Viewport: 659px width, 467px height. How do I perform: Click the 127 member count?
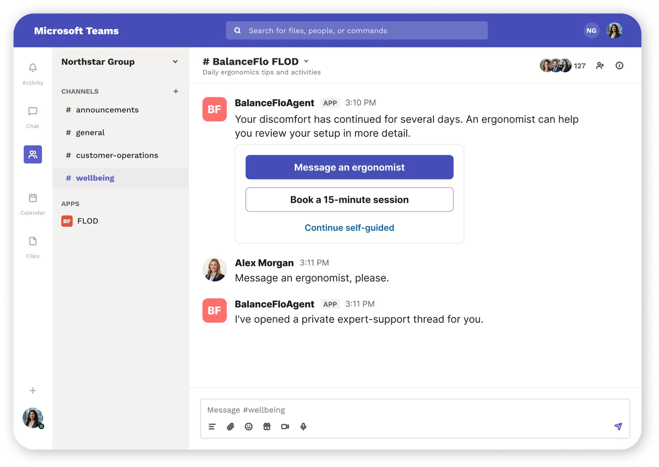point(579,66)
